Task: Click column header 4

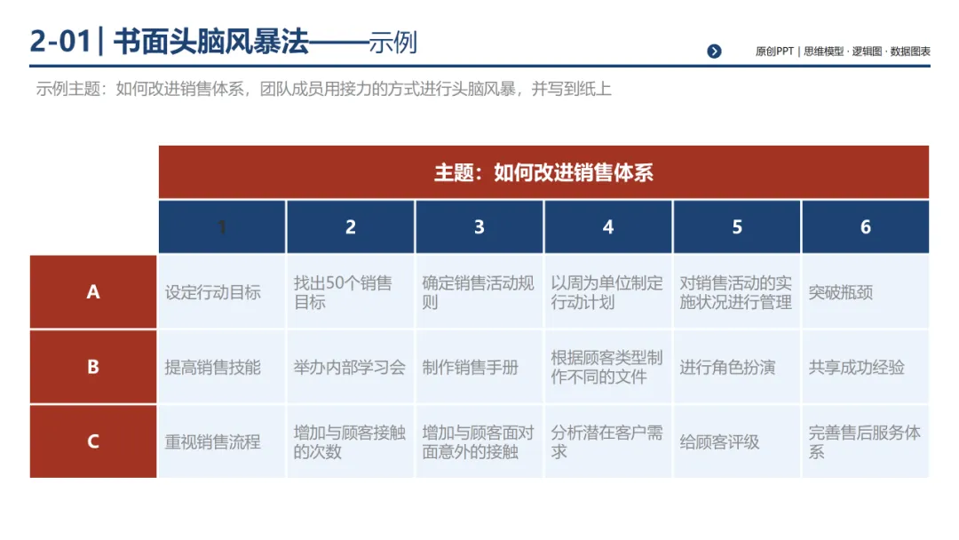Action: pos(608,226)
